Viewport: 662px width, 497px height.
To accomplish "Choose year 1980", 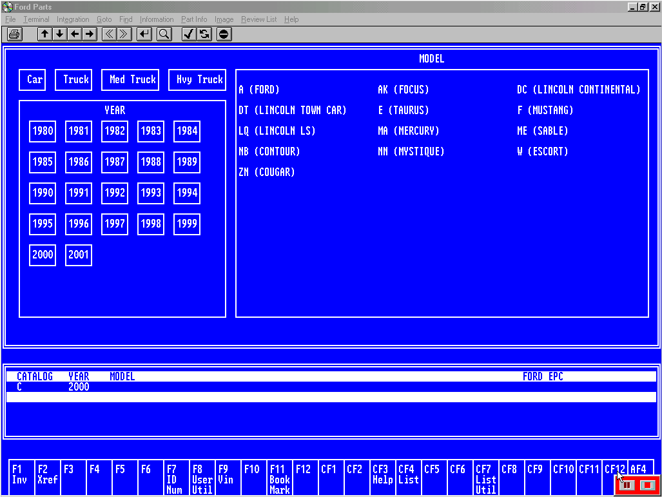I will (43, 131).
